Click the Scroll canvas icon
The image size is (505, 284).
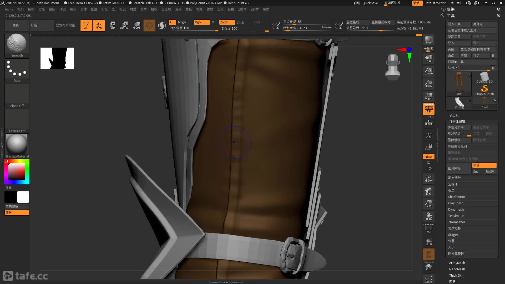[x=428, y=58]
